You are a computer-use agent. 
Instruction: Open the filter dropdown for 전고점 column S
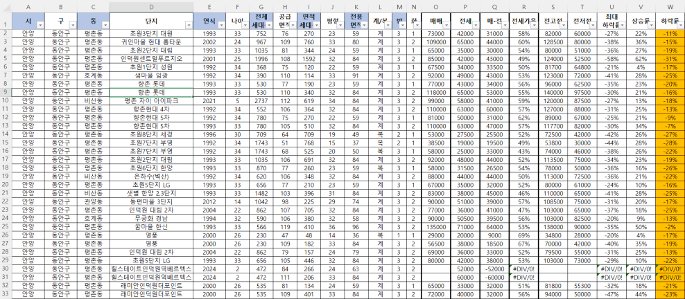point(563,26)
